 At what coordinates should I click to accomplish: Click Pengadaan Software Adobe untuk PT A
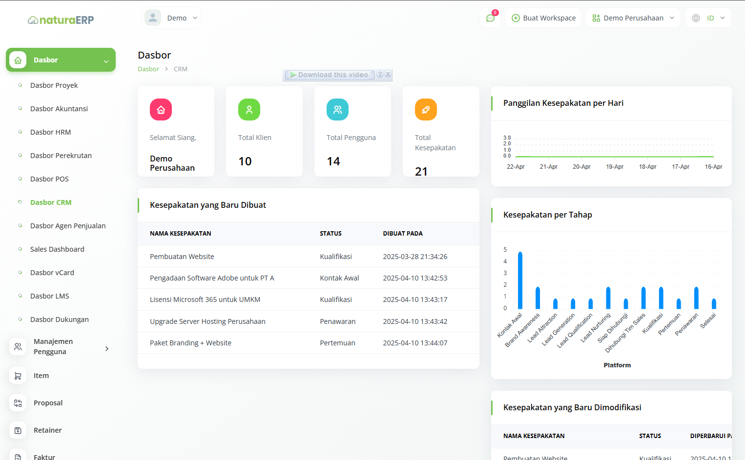tap(212, 278)
